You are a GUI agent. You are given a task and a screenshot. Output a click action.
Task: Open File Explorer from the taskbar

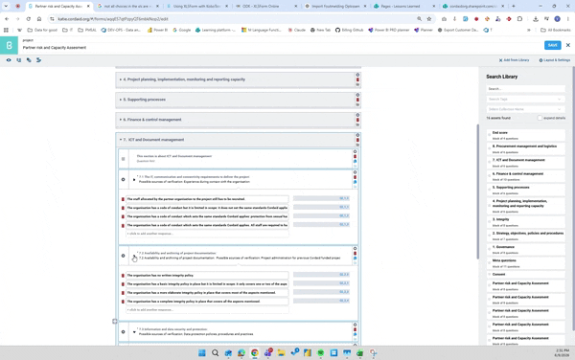point(281,352)
